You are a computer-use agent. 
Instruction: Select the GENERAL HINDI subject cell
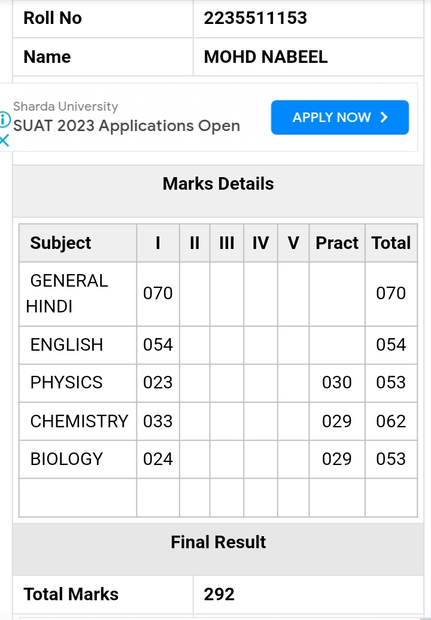[x=78, y=294]
